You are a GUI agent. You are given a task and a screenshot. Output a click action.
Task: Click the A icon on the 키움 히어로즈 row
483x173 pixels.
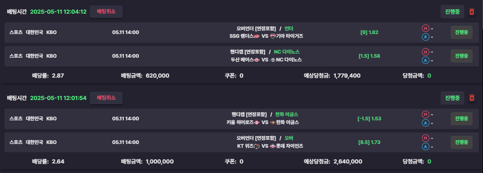(425, 123)
